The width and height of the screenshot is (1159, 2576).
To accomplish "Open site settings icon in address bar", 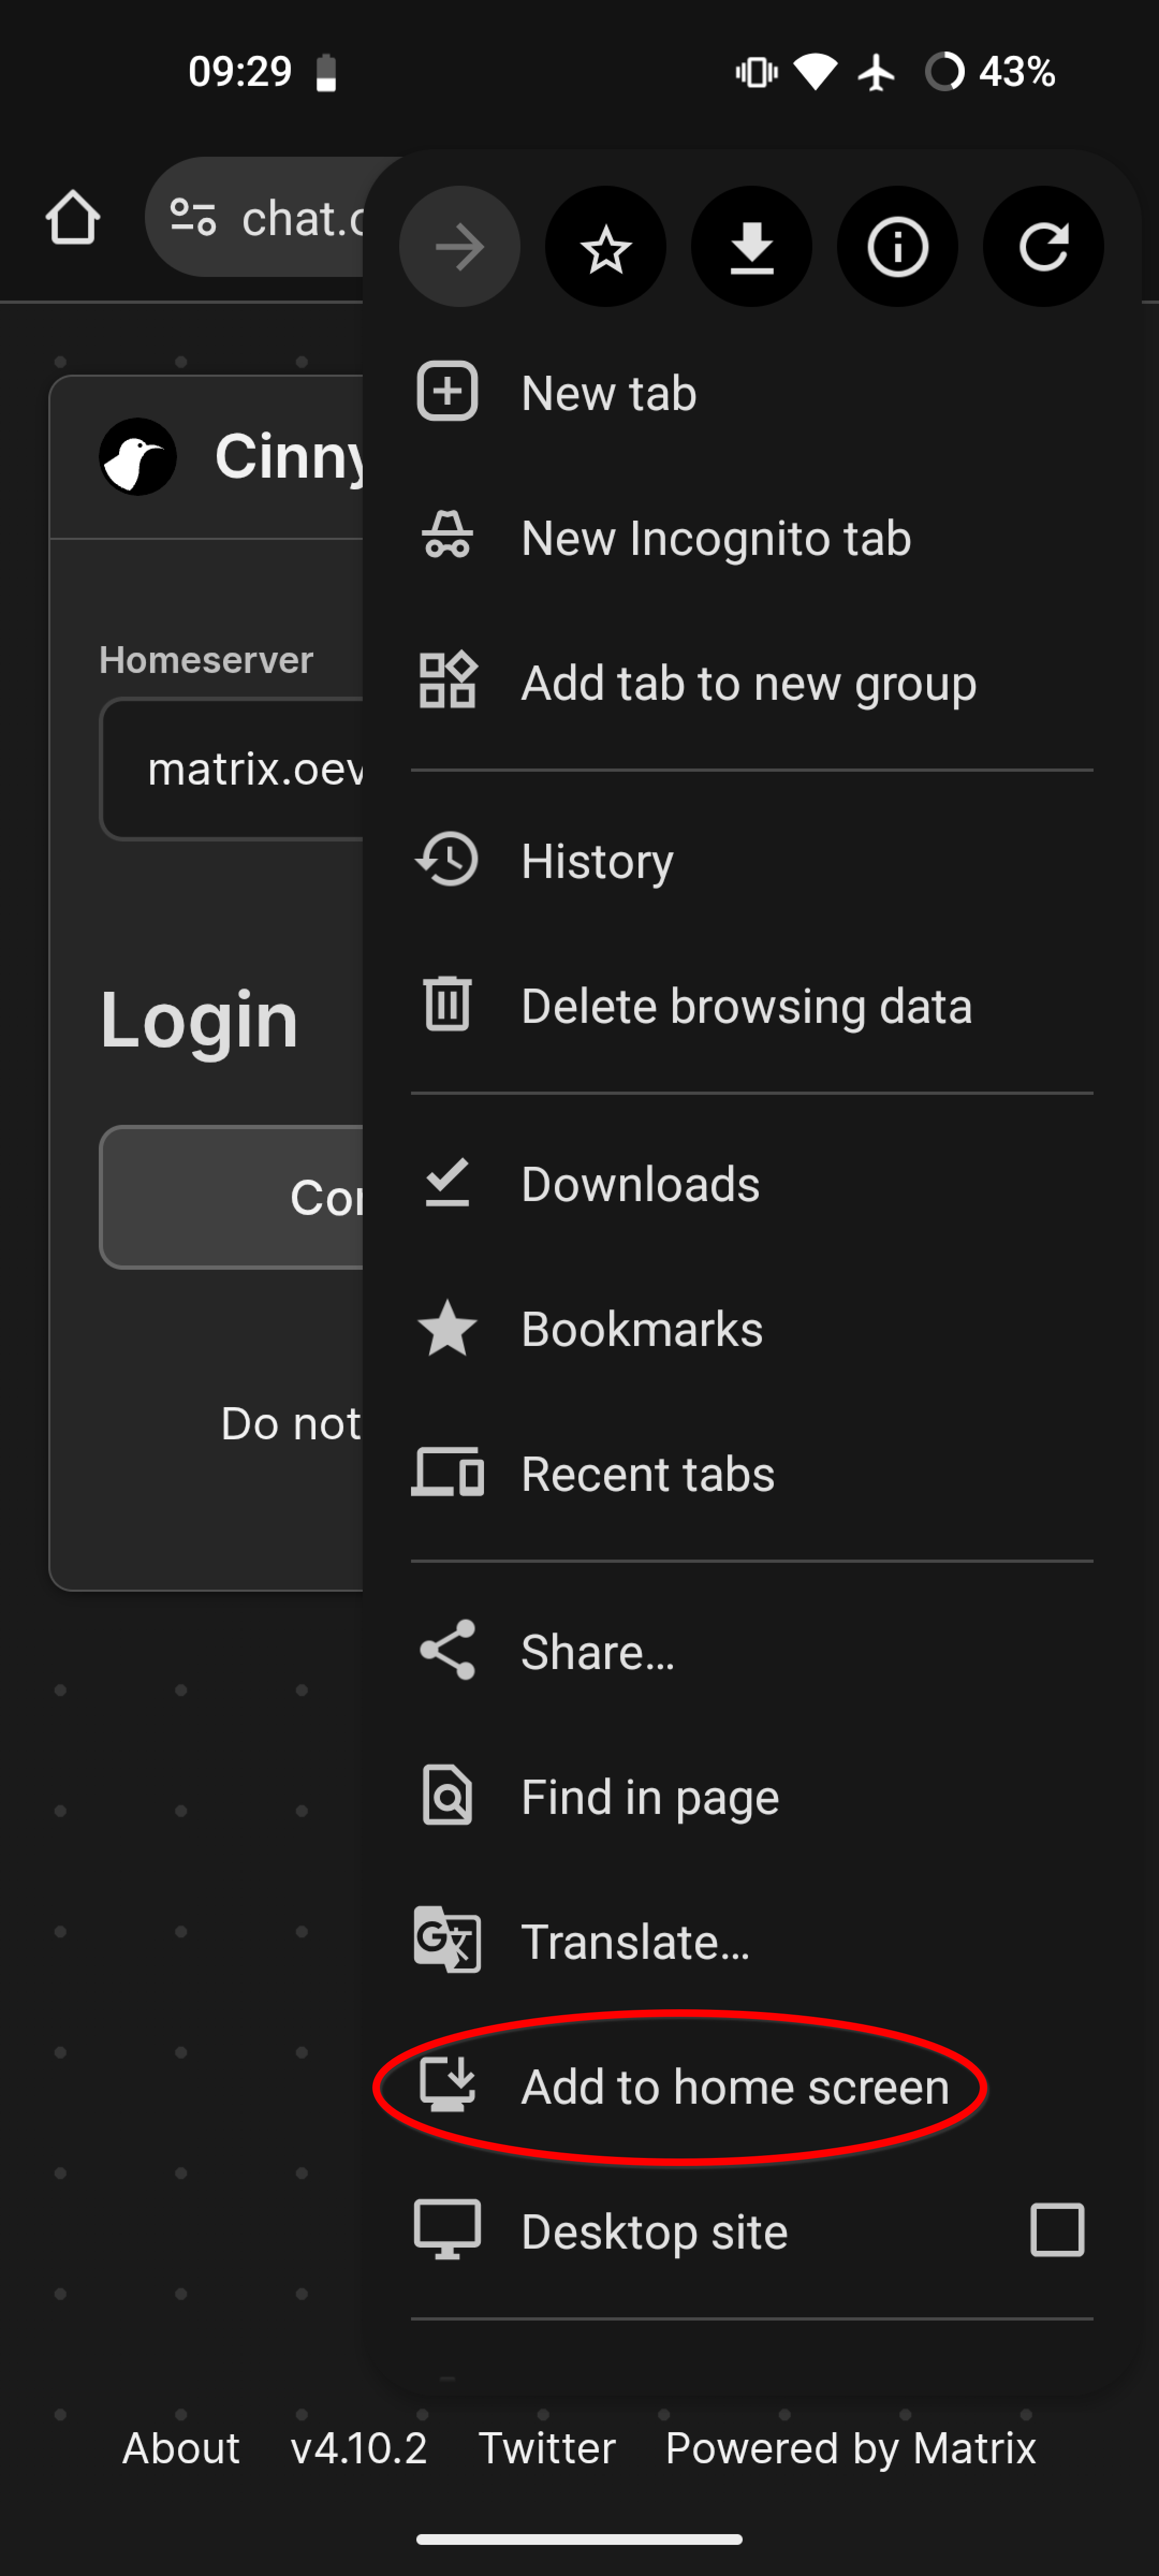I will pyautogui.click(x=193, y=218).
